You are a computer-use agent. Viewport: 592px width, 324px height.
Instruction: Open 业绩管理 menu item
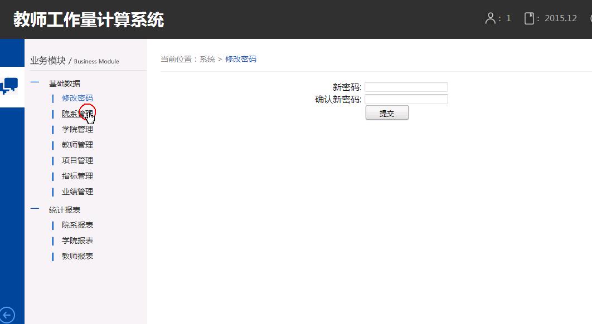(x=77, y=192)
